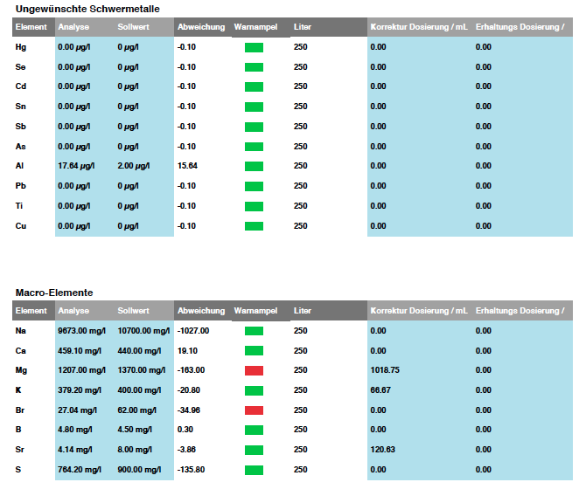Click S deviation -135.80

pyautogui.click(x=191, y=470)
